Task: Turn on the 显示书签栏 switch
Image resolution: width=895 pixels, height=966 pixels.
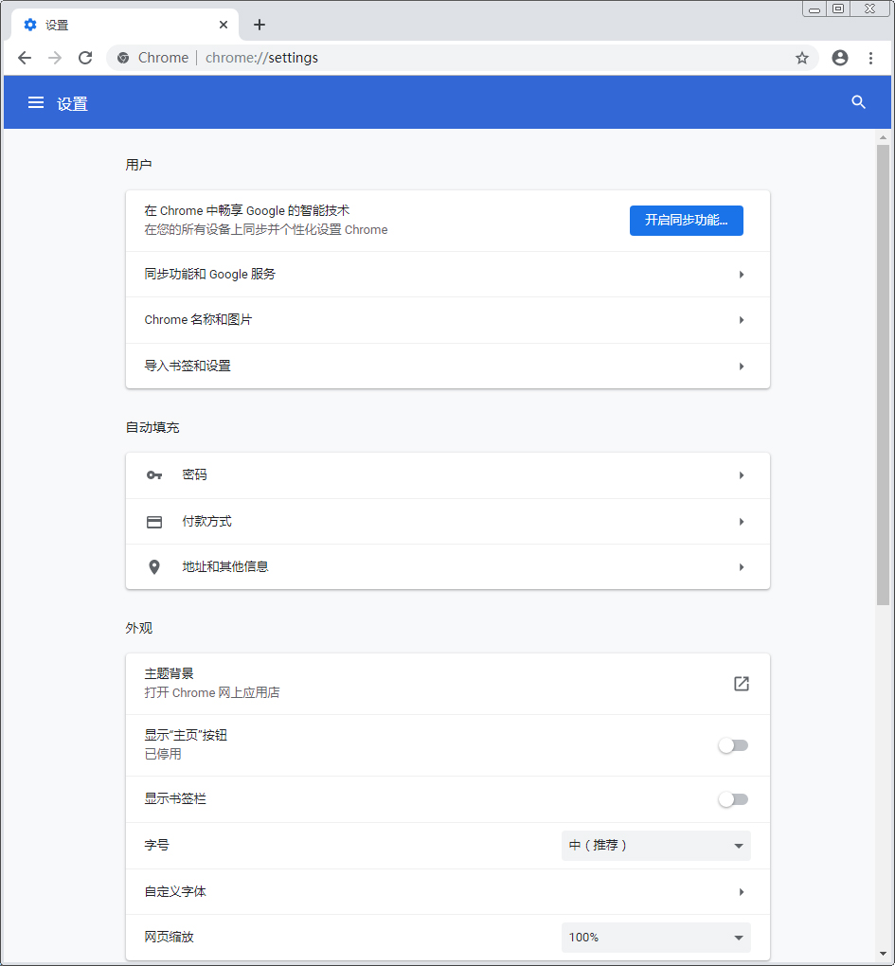Action: [733, 799]
